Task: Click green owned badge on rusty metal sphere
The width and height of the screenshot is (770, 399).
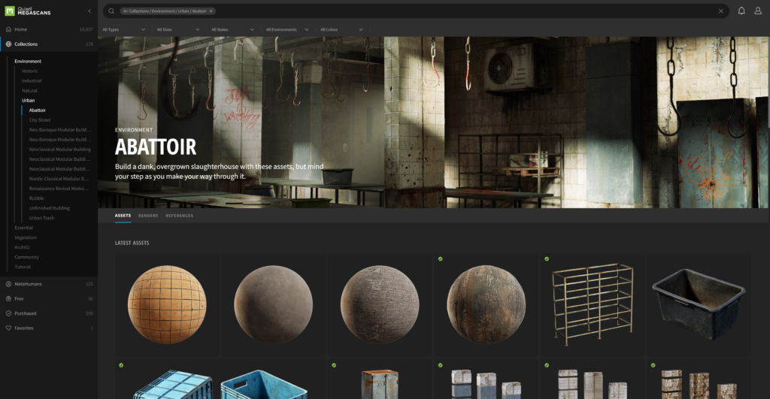Action: point(441,258)
